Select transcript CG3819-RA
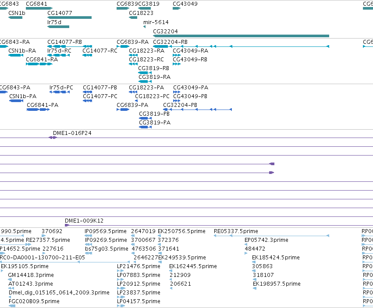Screen dimensions: 373x308 [145, 81]
